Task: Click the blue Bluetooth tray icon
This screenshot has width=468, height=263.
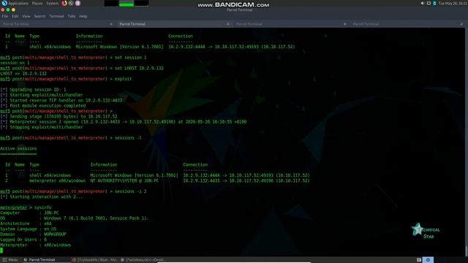Action: (434, 3)
